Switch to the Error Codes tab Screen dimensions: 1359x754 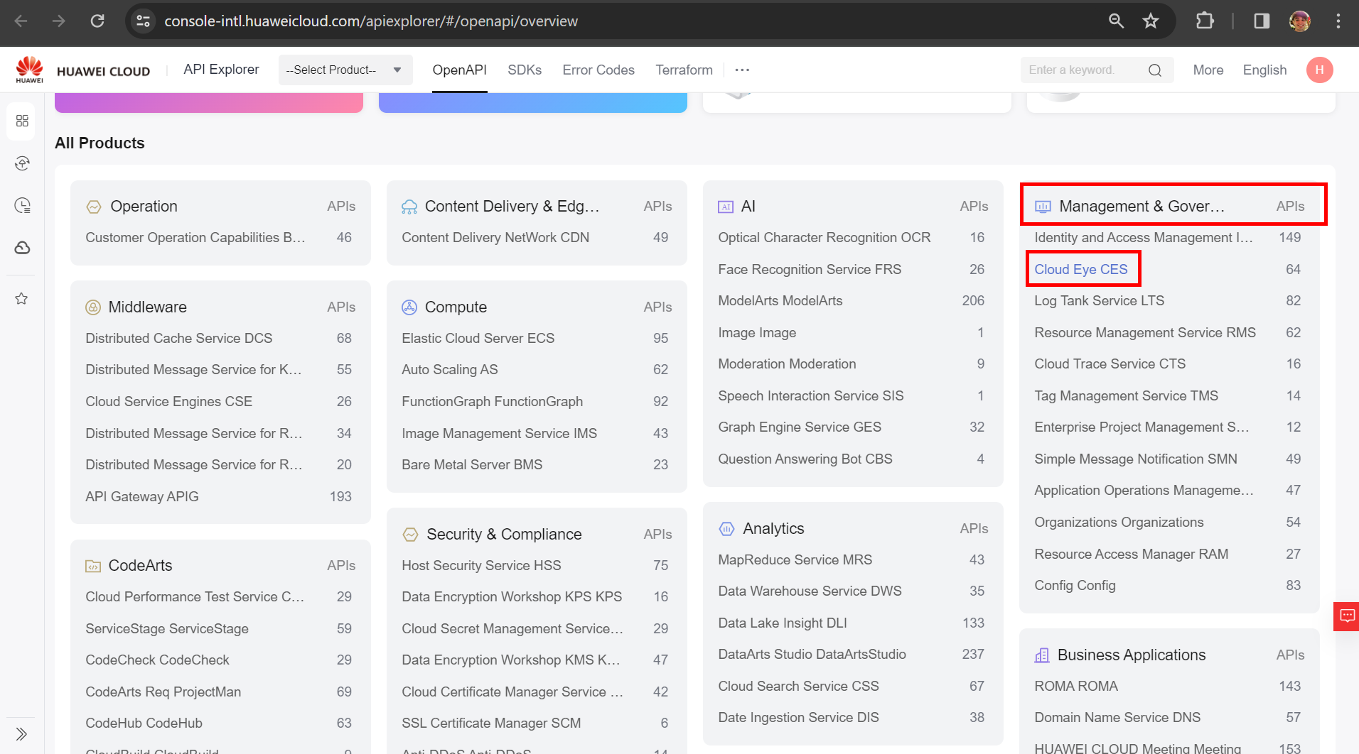598,70
